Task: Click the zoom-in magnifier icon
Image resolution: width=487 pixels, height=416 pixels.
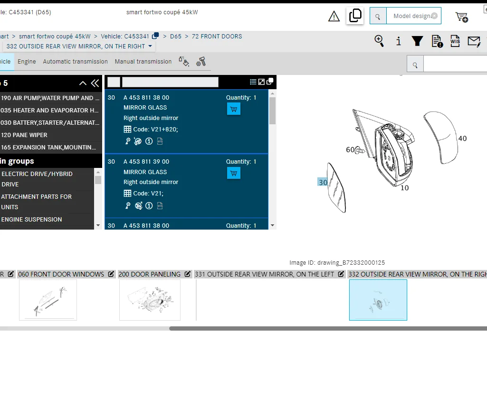Action: pyautogui.click(x=379, y=41)
